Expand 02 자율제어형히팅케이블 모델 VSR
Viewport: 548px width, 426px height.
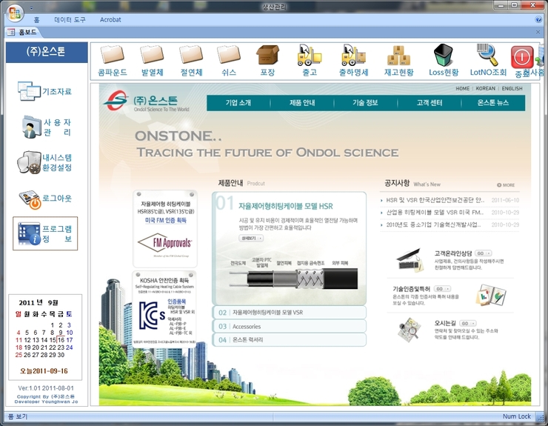[290, 313]
